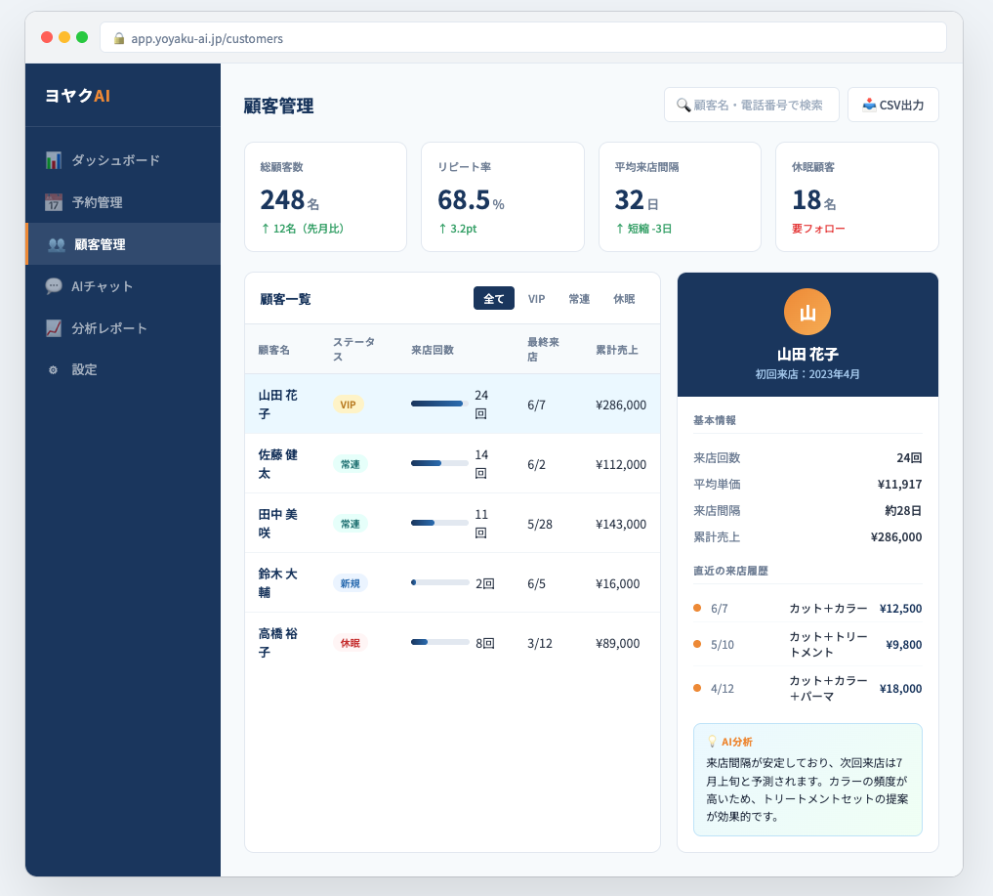This screenshot has width=993, height=896.
Task: Click the 設定 gear icon
Action: pyautogui.click(x=54, y=370)
